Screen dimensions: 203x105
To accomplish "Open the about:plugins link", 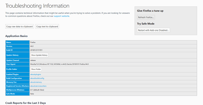I will click(x=36, y=74).
